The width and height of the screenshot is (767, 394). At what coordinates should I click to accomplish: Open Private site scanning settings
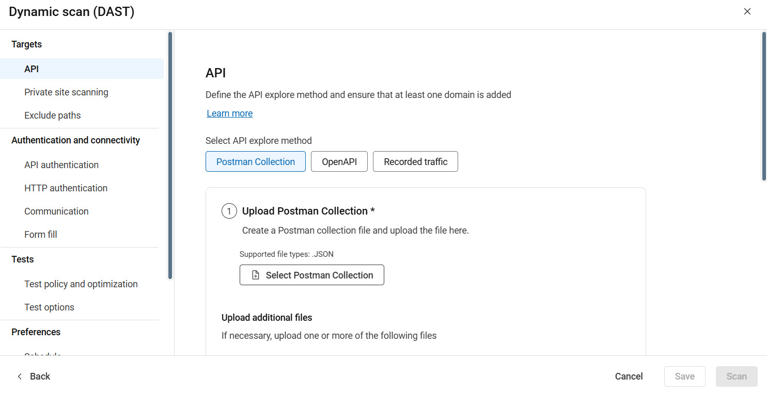coord(66,92)
